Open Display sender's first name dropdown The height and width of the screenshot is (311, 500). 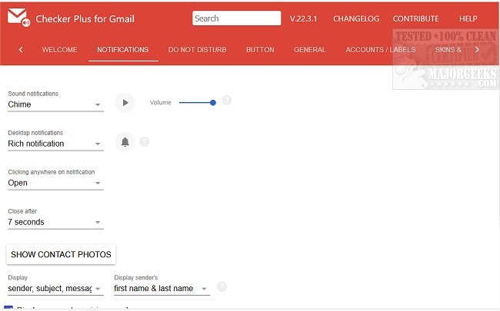coord(162,289)
